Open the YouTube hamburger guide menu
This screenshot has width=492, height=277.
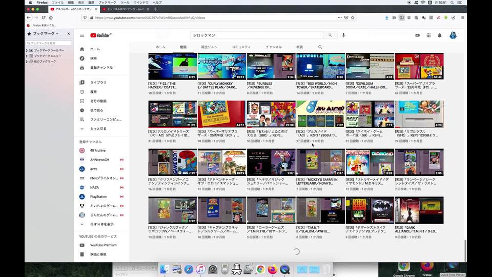[x=82, y=35]
